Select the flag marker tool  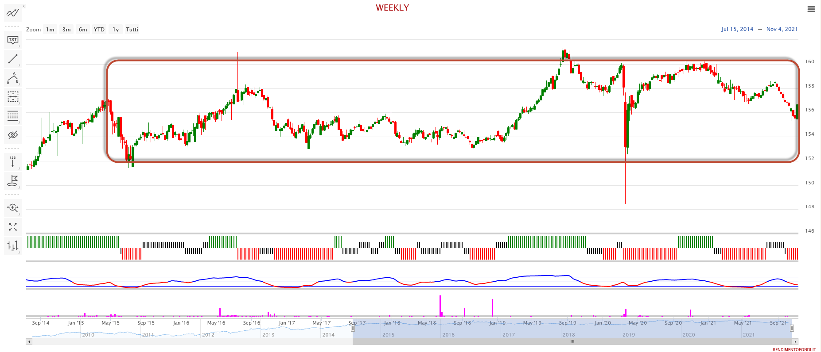(x=12, y=180)
